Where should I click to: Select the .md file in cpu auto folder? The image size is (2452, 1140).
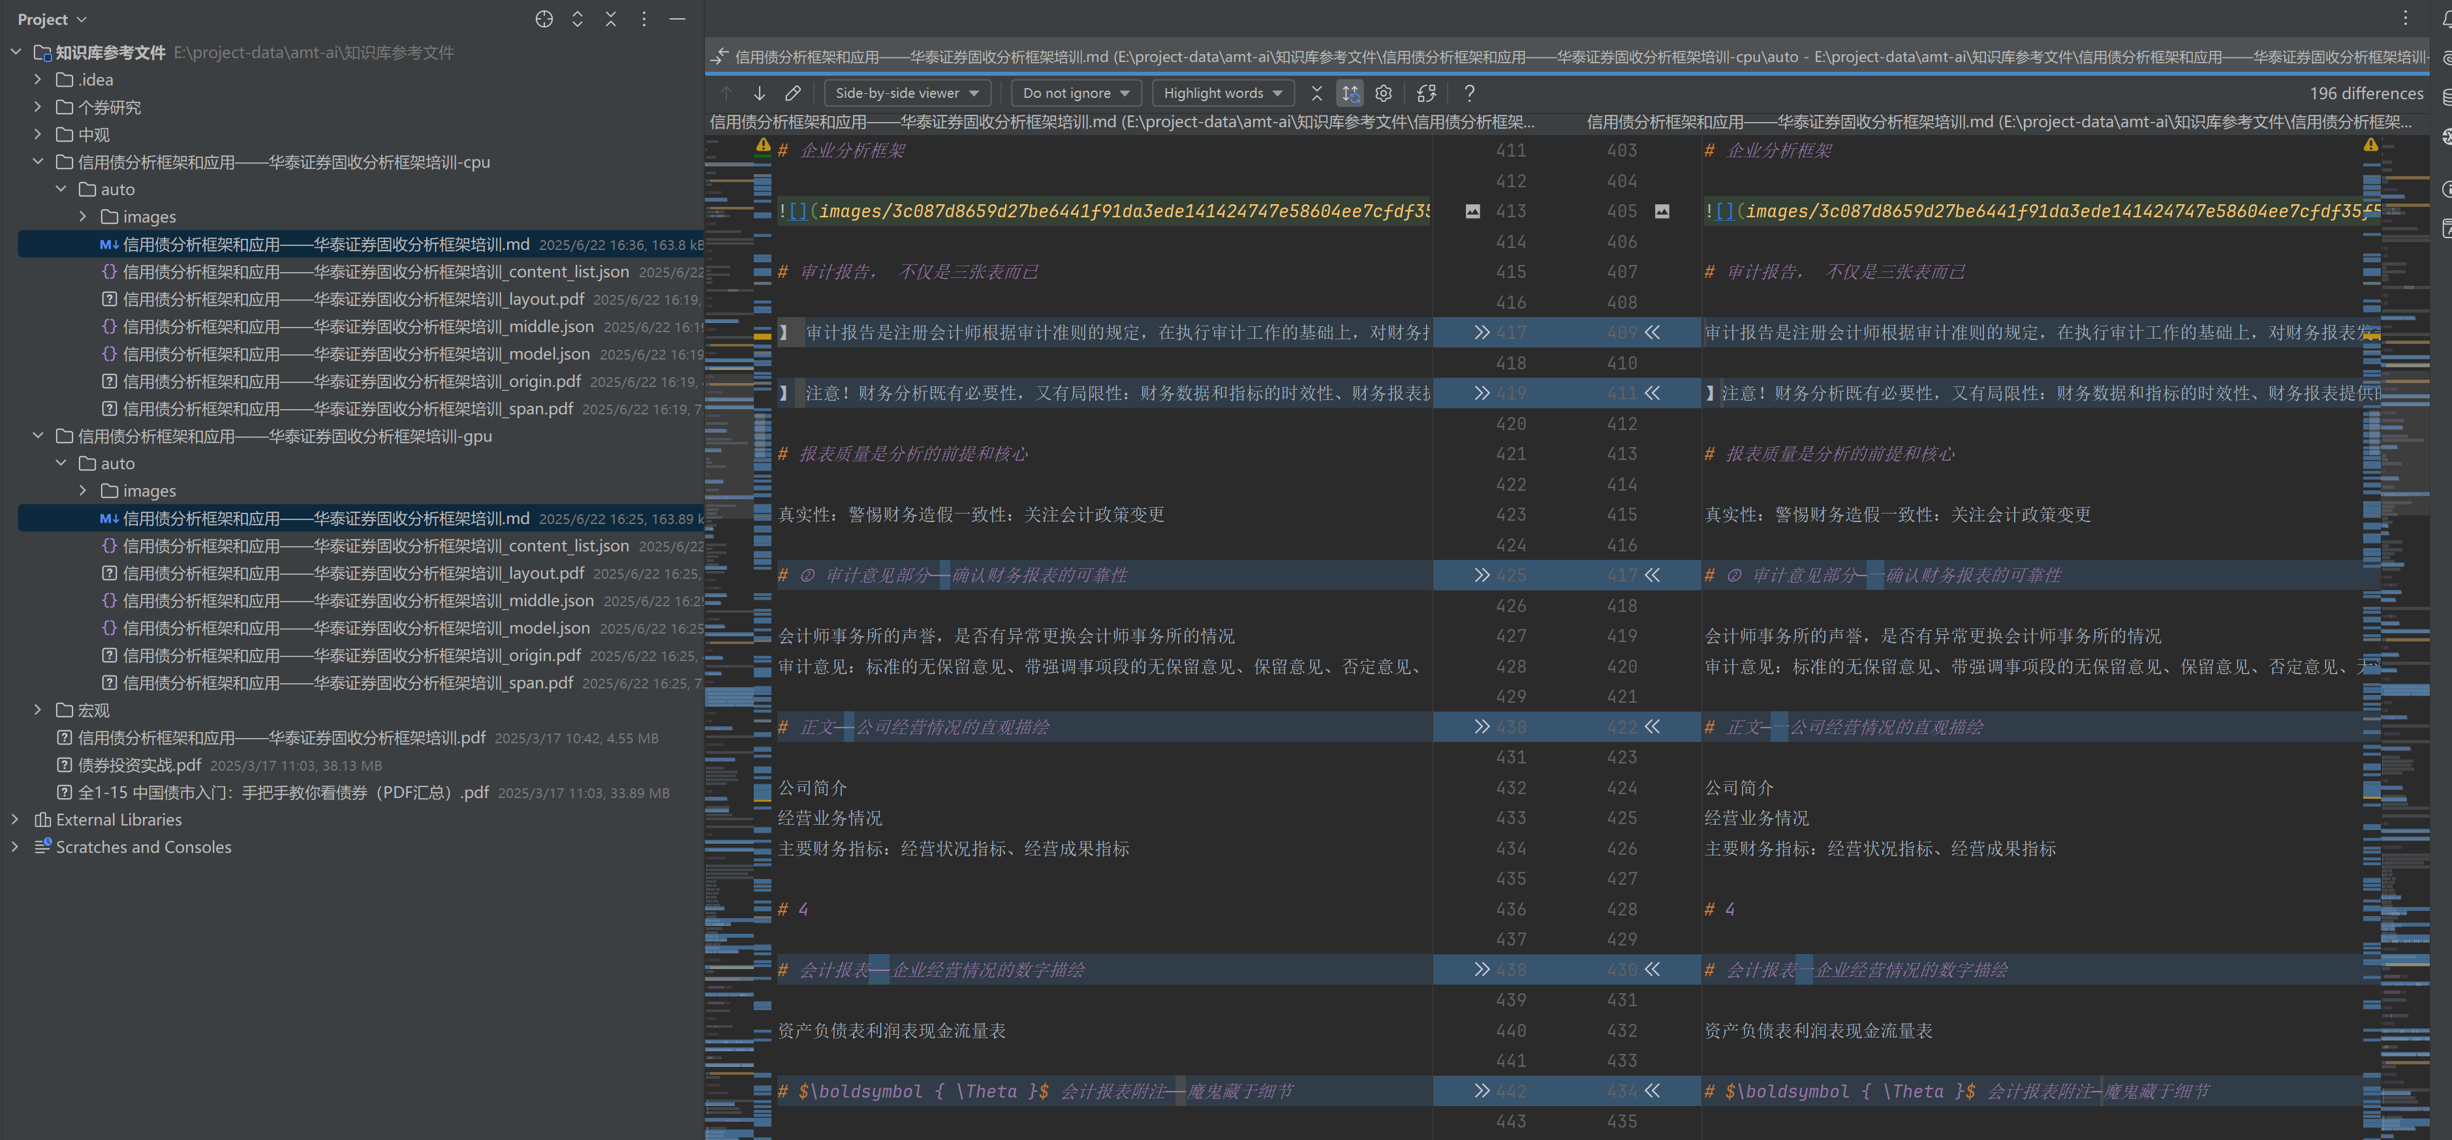361,245
